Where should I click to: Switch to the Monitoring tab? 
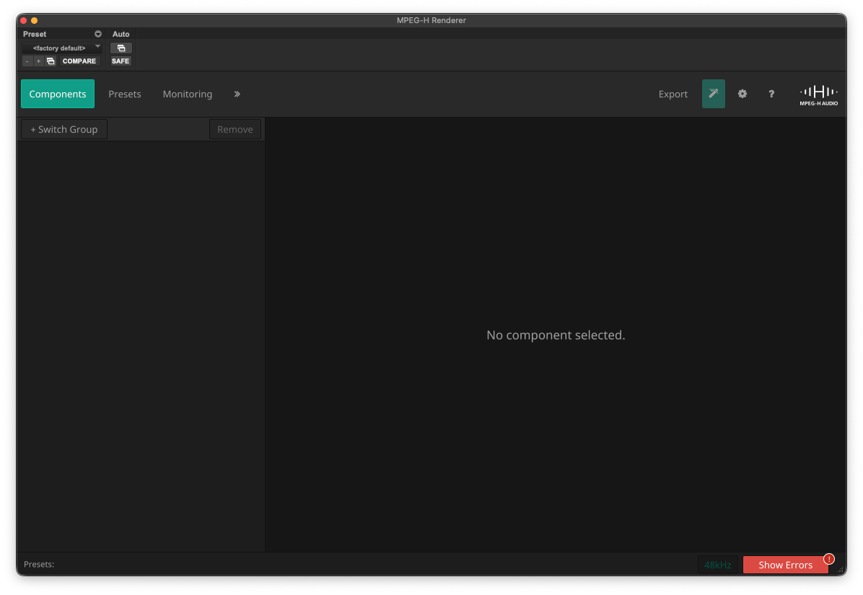pyautogui.click(x=187, y=94)
